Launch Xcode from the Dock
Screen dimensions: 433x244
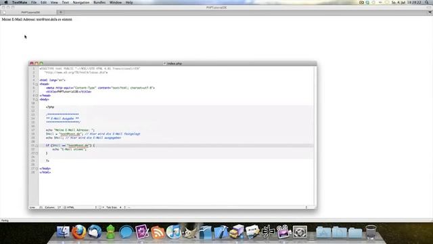[221, 232]
